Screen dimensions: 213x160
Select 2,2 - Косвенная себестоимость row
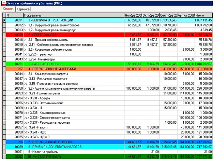click(x=109, y=50)
